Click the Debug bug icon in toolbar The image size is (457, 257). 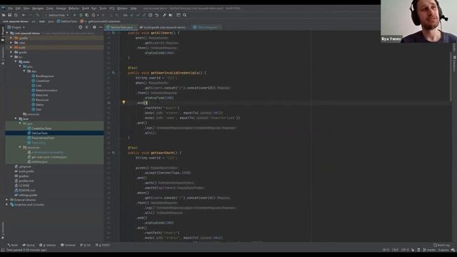[x=81, y=15]
